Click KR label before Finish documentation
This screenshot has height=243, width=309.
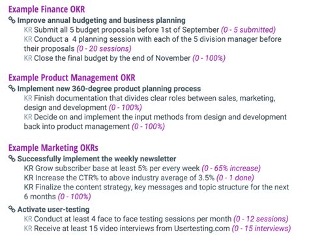coord(28,98)
